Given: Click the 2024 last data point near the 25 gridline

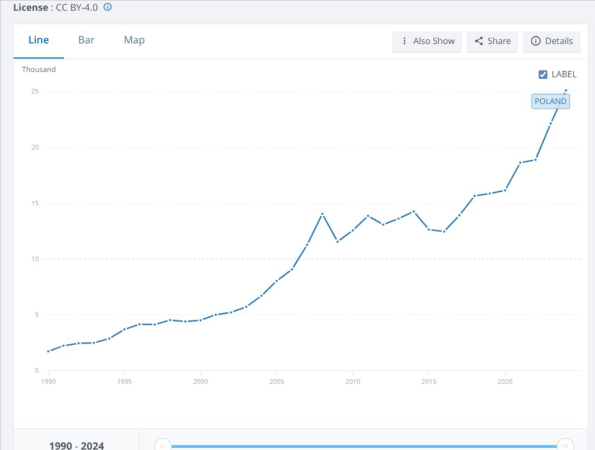Looking at the screenshot, I should tap(566, 90).
